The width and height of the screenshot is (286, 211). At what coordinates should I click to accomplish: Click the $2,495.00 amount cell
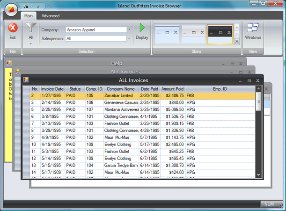(173, 145)
